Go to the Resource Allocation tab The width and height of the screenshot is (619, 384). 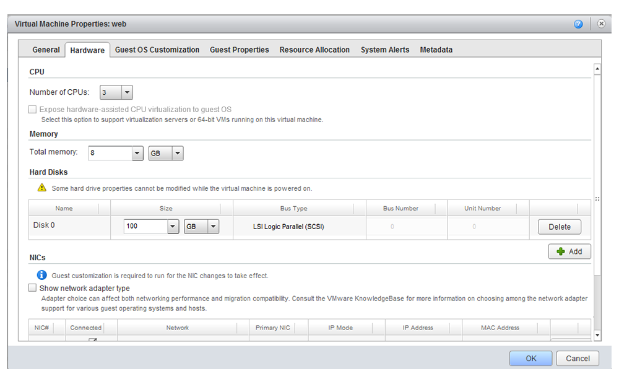coord(314,50)
